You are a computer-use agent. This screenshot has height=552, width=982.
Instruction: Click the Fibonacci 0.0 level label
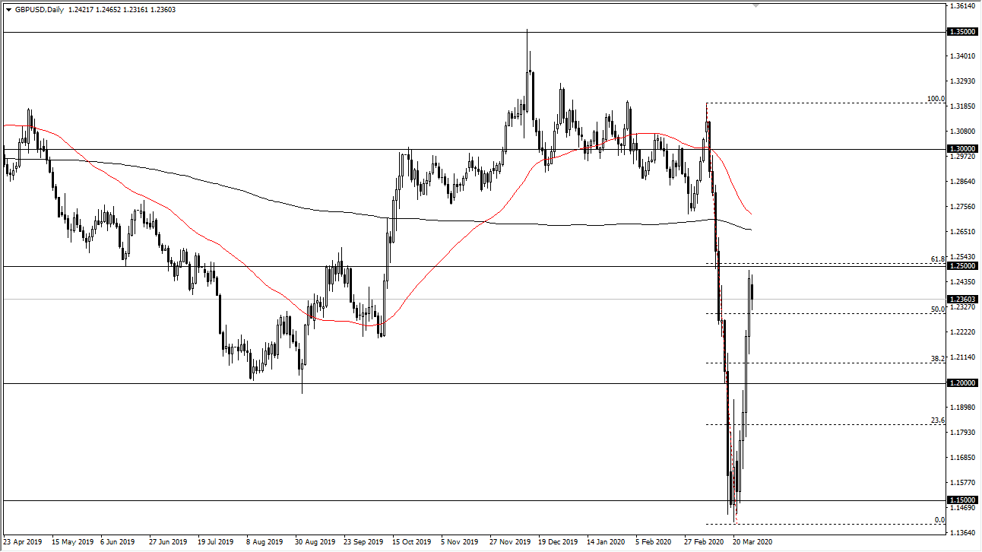[939, 520]
